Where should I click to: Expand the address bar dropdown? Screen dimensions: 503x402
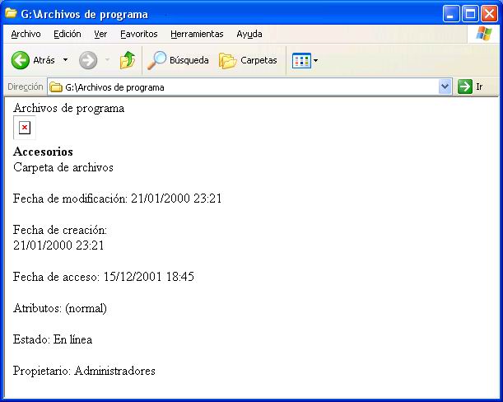445,86
